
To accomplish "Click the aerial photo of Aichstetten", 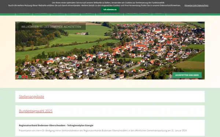I will coord(110,50).
